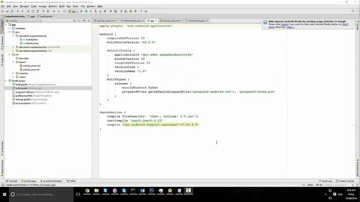Stop the running process via the stop icon
This screenshot has height=202, width=360.
coord(105,11)
